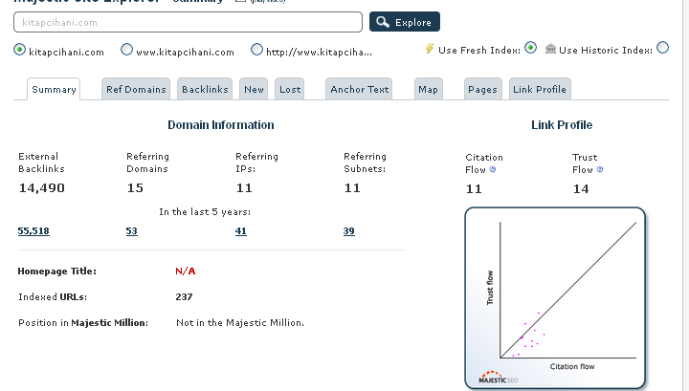Open the Lost tab
689x391 pixels.
pos(290,89)
